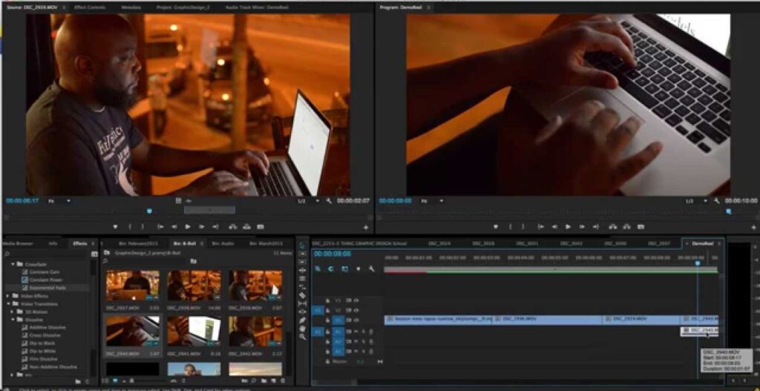Select the Razor tool in the tools panel

(x=303, y=295)
